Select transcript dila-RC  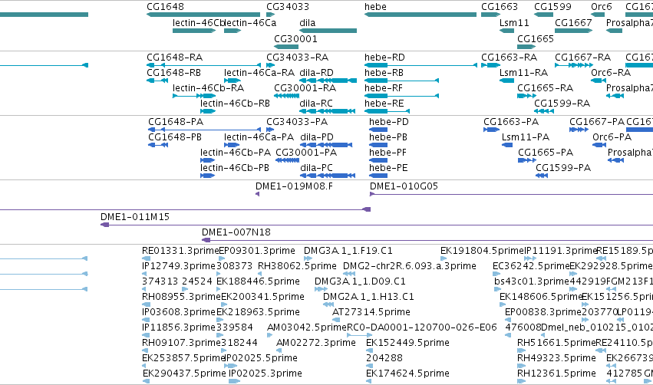tap(315, 104)
